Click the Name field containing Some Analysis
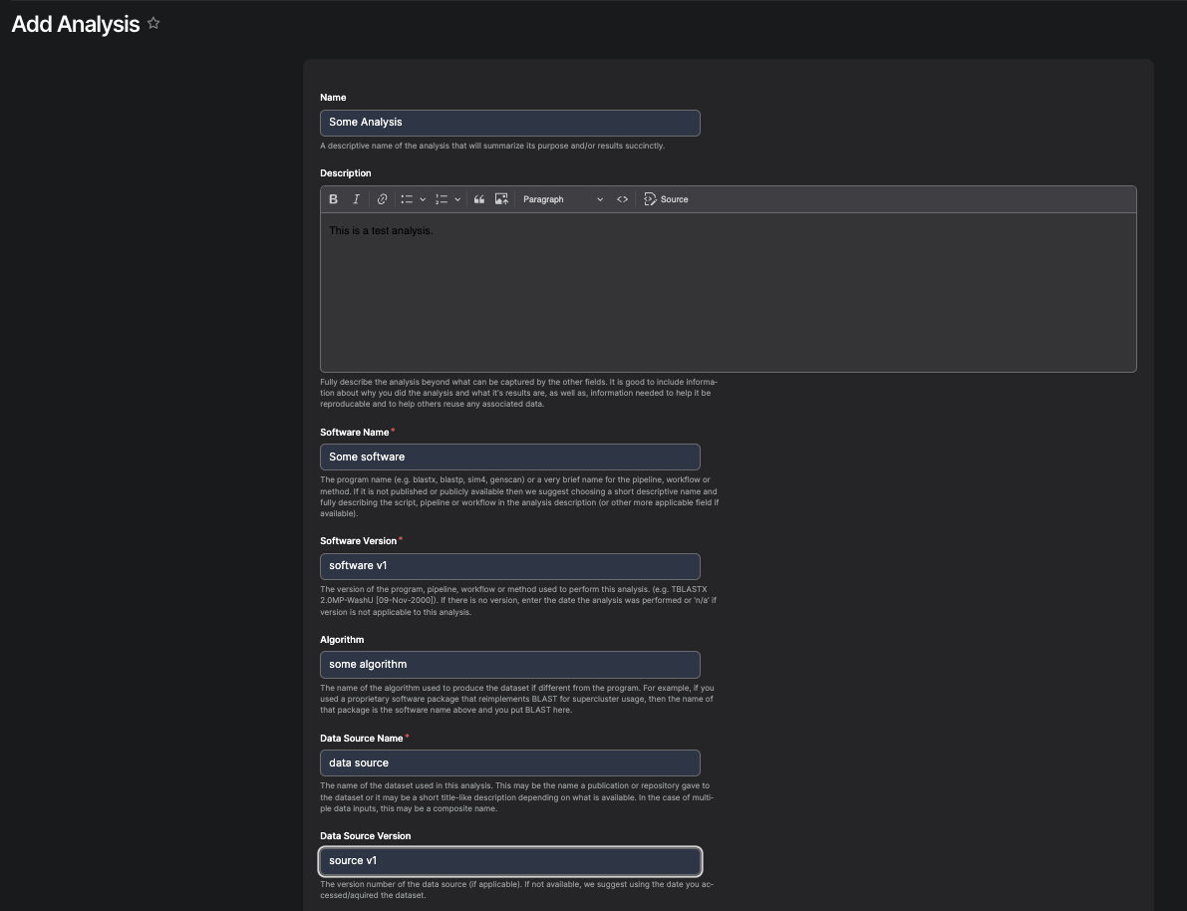 click(x=510, y=123)
